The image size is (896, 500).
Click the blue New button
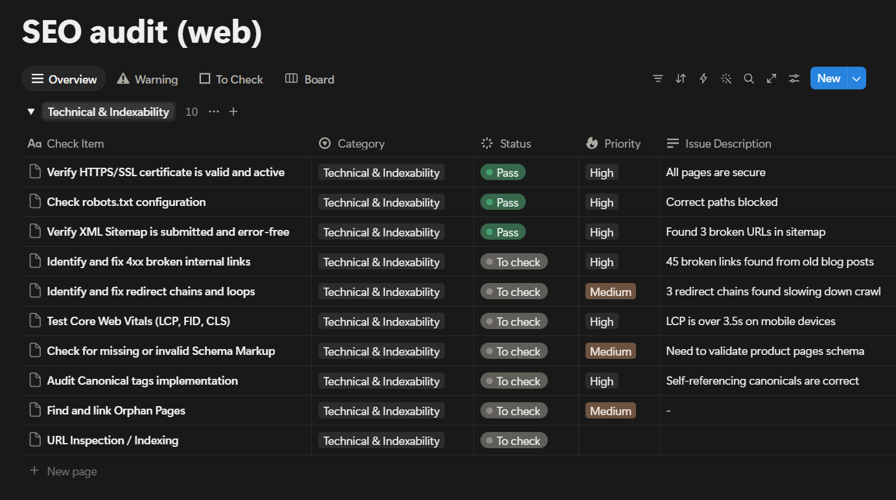(829, 78)
